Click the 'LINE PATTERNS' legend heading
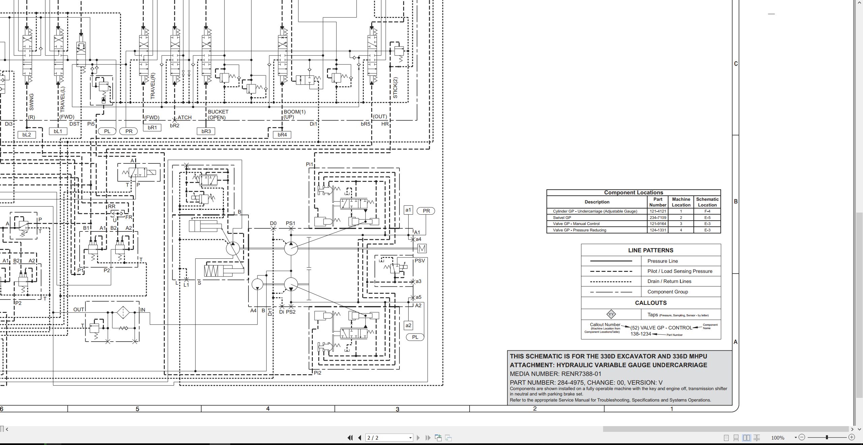 click(x=651, y=250)
